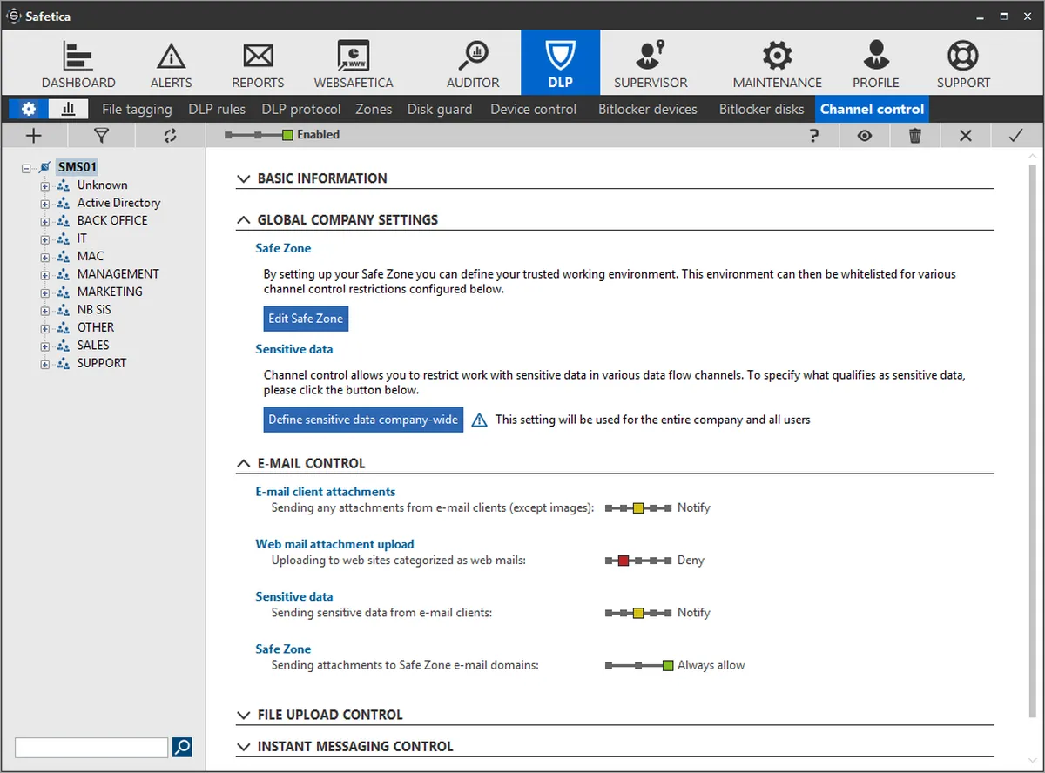
Task: Adjust the Enabled mode slider
Action: [x=260, y=136]
